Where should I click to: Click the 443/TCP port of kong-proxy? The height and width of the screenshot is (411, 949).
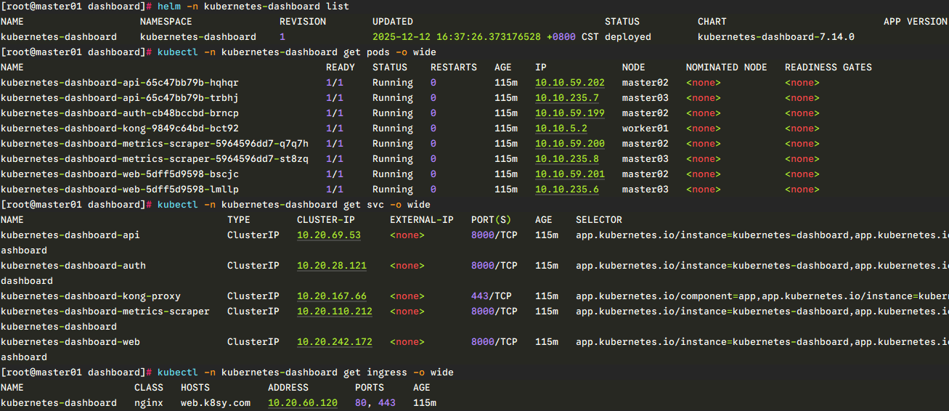(x=494, y=296)
